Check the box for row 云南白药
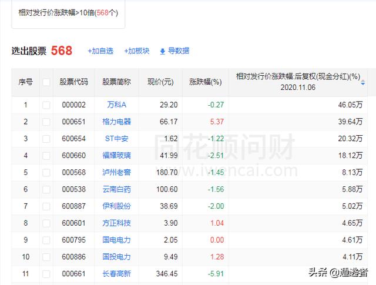The width and height of the screenshot is (376, 285). [46, 190]
